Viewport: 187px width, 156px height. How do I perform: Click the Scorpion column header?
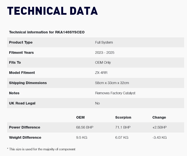point(123,117)
